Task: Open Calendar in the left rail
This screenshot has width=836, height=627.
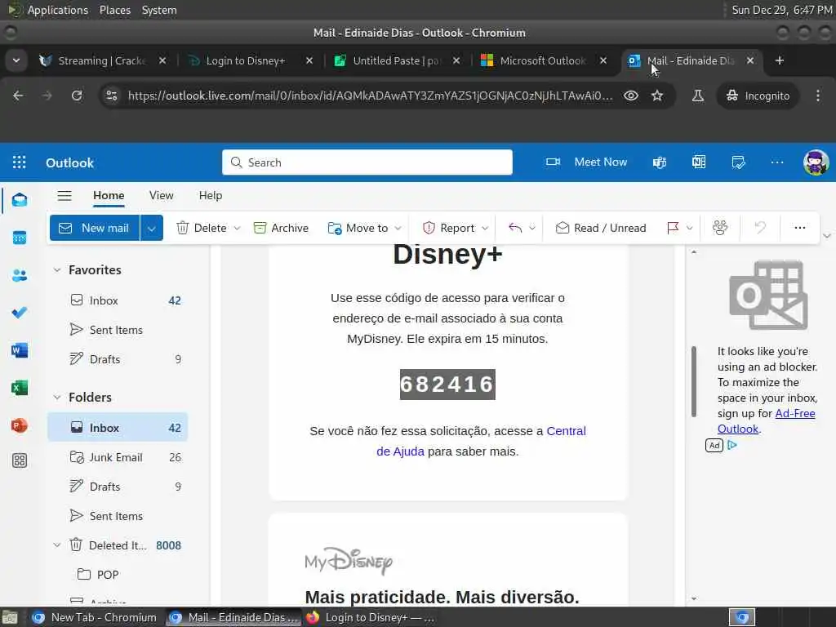Action: pos(20,238)
